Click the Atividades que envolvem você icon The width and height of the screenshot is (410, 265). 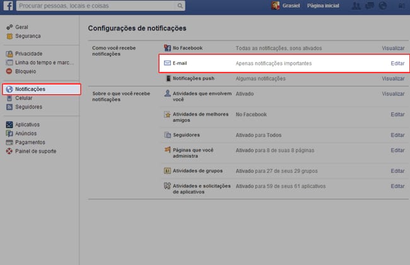tap(167, 93)
